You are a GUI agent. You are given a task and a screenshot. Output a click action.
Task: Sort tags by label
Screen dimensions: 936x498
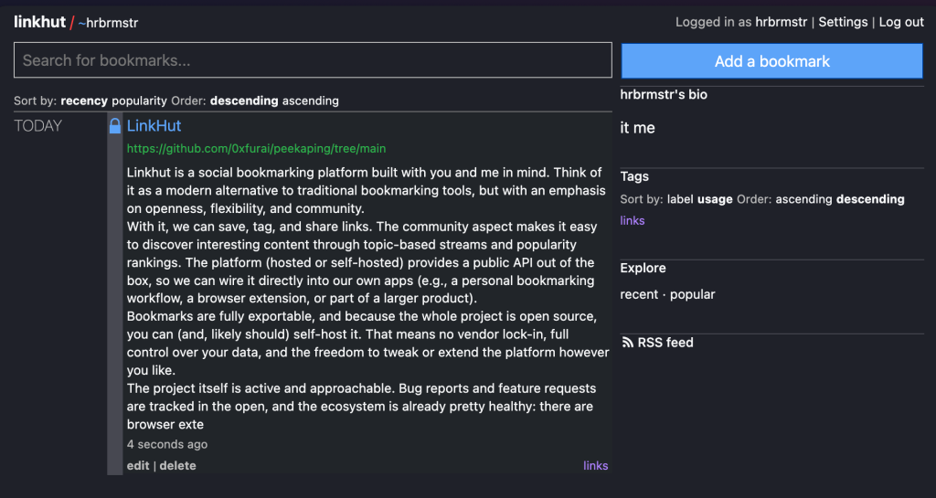680,199
